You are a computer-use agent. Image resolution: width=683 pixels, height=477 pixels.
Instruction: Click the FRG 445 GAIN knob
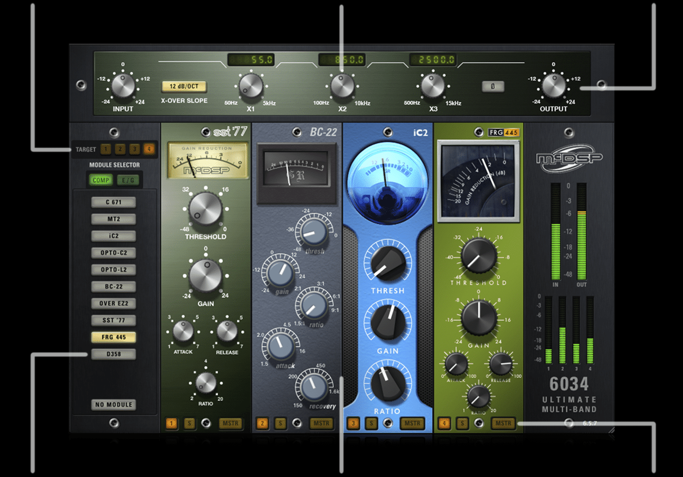pyautogui.click(x=479, y=317)
